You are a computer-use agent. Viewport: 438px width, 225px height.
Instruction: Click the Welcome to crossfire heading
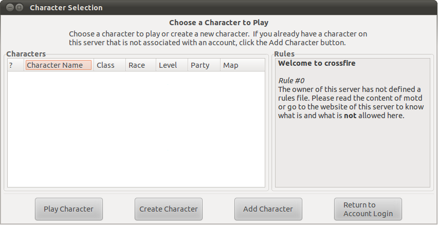point(317,63)
